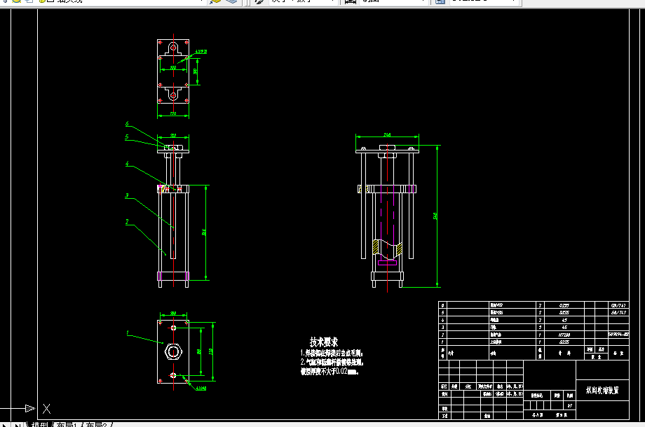Screen dimensions: 645x427
Task: Pick part leader number 6
Action: (127, 124)
